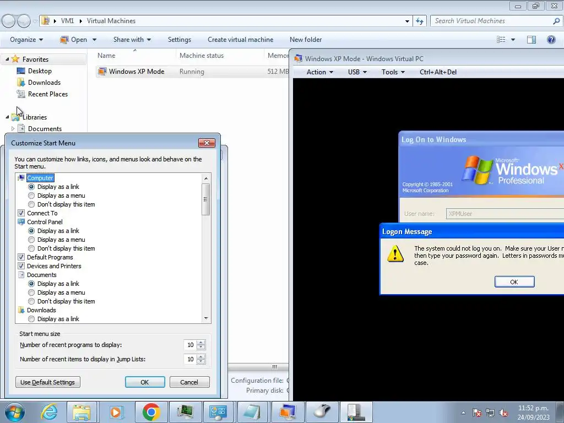Click the Explorer Back arrow button
Viewport: 564px width, 423px height.
[x=9, y=21]
